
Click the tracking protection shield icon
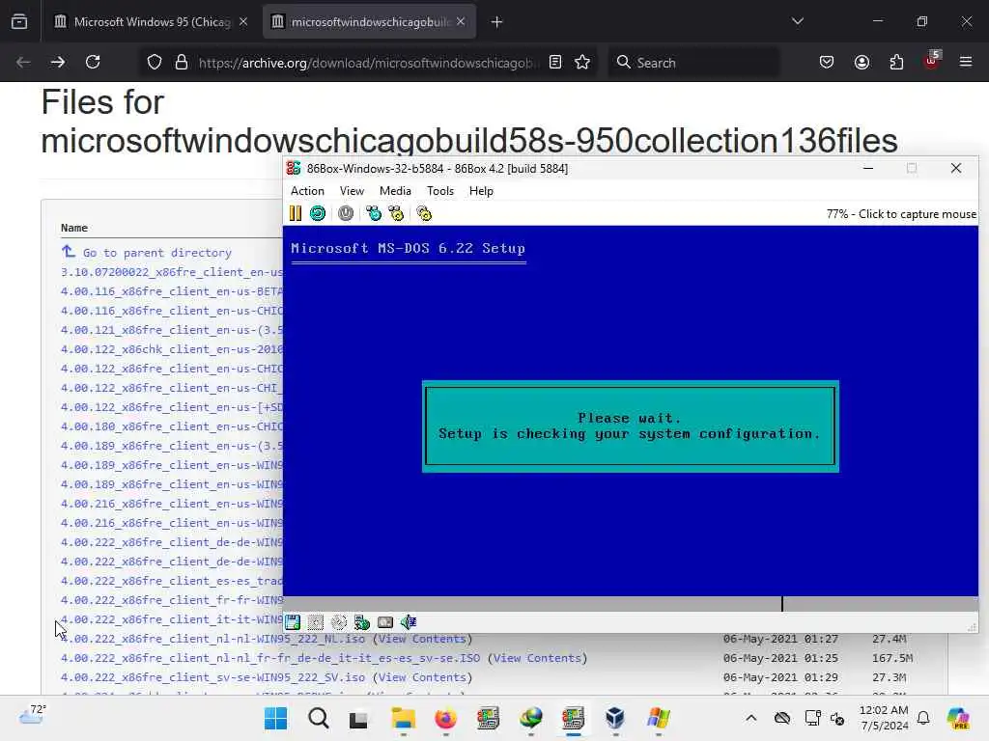tap(155, 62)
